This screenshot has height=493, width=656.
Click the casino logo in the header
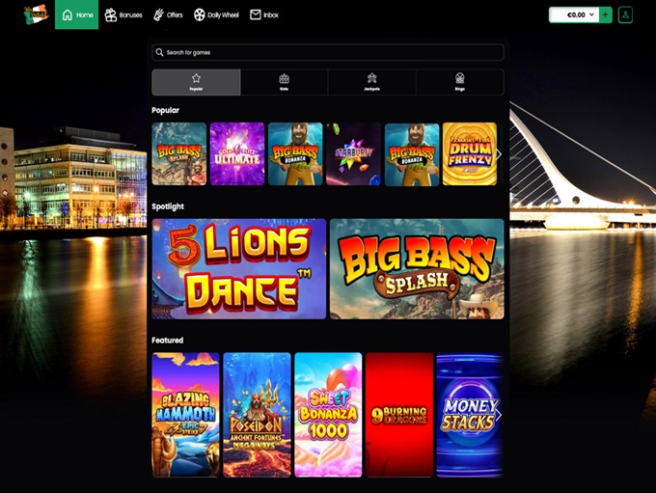36,14
